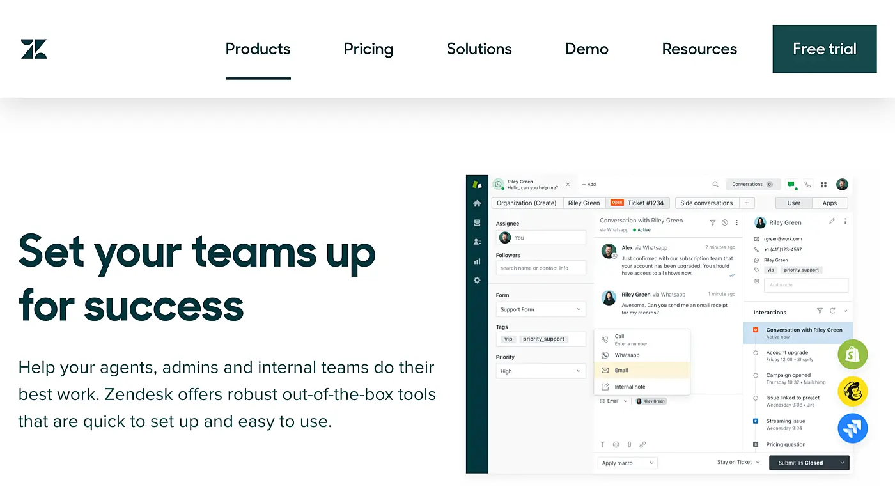895x496 pixels.
Task: Open the Apply macro dropdown
Action: pyautogui.click(x=626, y=462)
